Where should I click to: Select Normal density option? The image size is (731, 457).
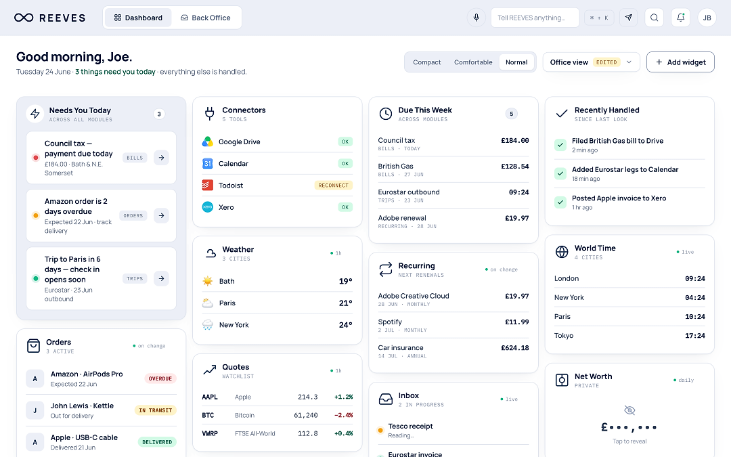point(516,62)
